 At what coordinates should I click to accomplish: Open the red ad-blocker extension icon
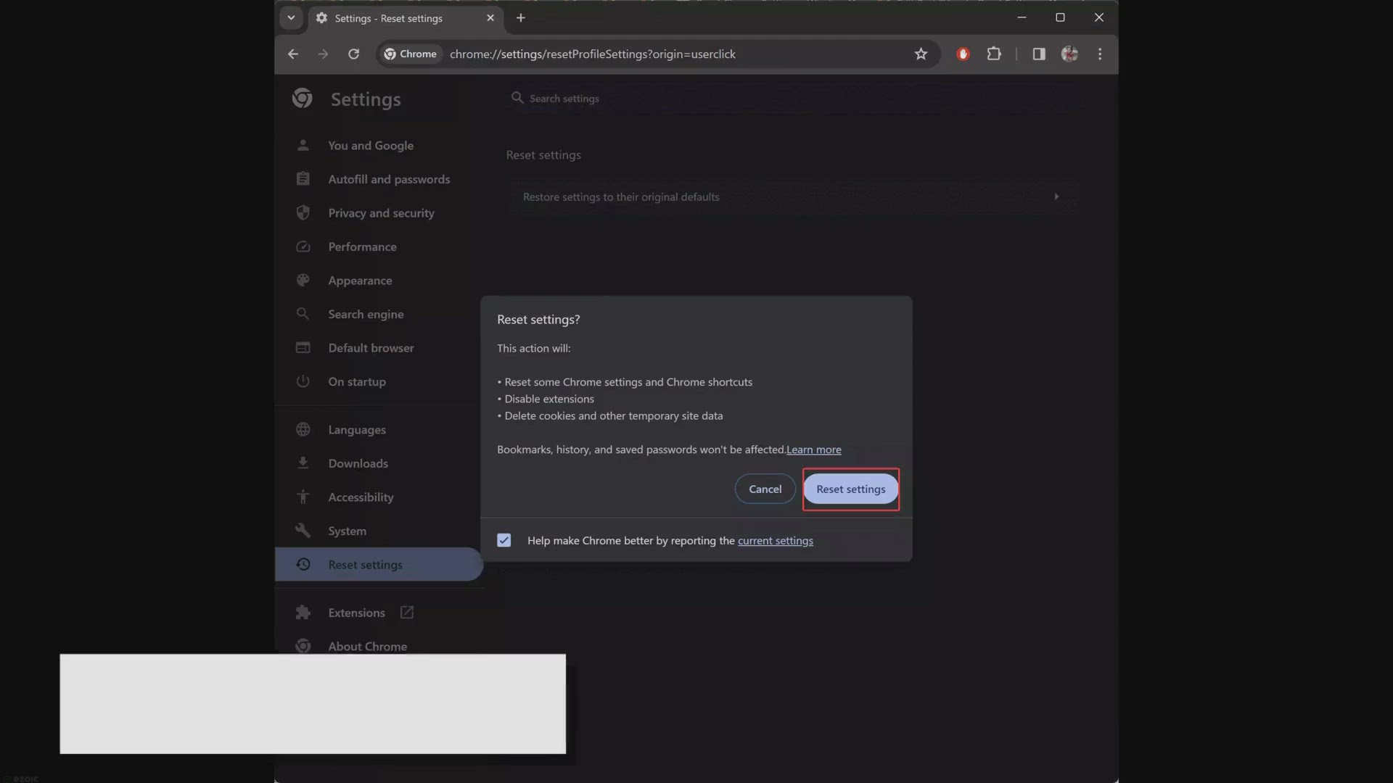(x=963, y=54)
